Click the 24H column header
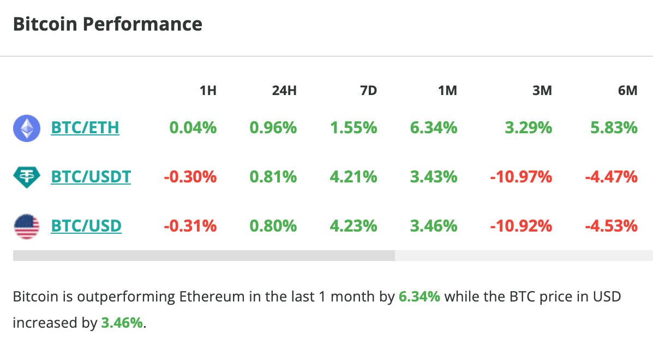Viewport: 653px width, 349px height. click(x=284, y=91)
